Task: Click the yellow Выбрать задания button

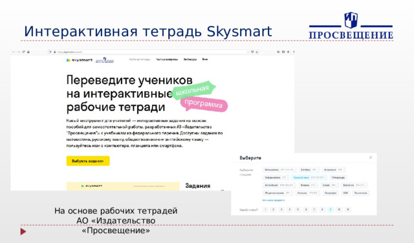Action: tap(88, 161)
